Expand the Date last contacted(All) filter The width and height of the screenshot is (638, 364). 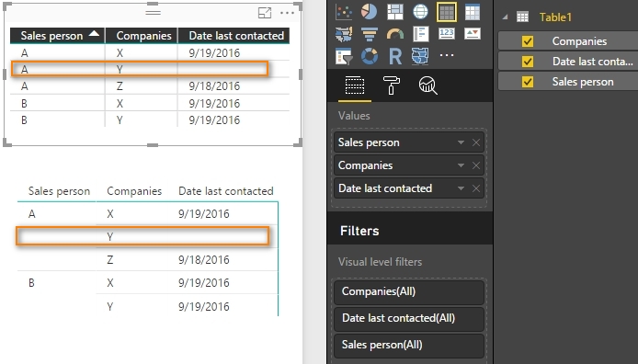point(409,319)
